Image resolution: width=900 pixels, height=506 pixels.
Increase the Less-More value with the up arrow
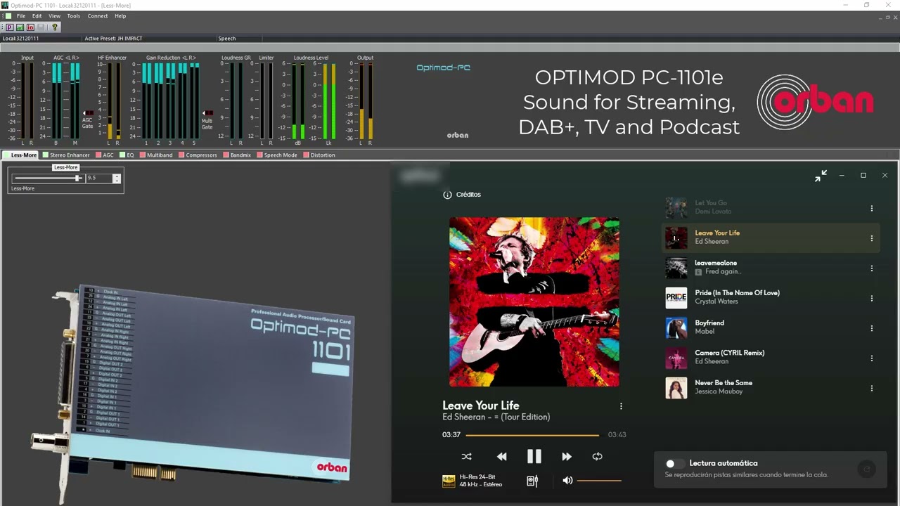pos(117,176)
